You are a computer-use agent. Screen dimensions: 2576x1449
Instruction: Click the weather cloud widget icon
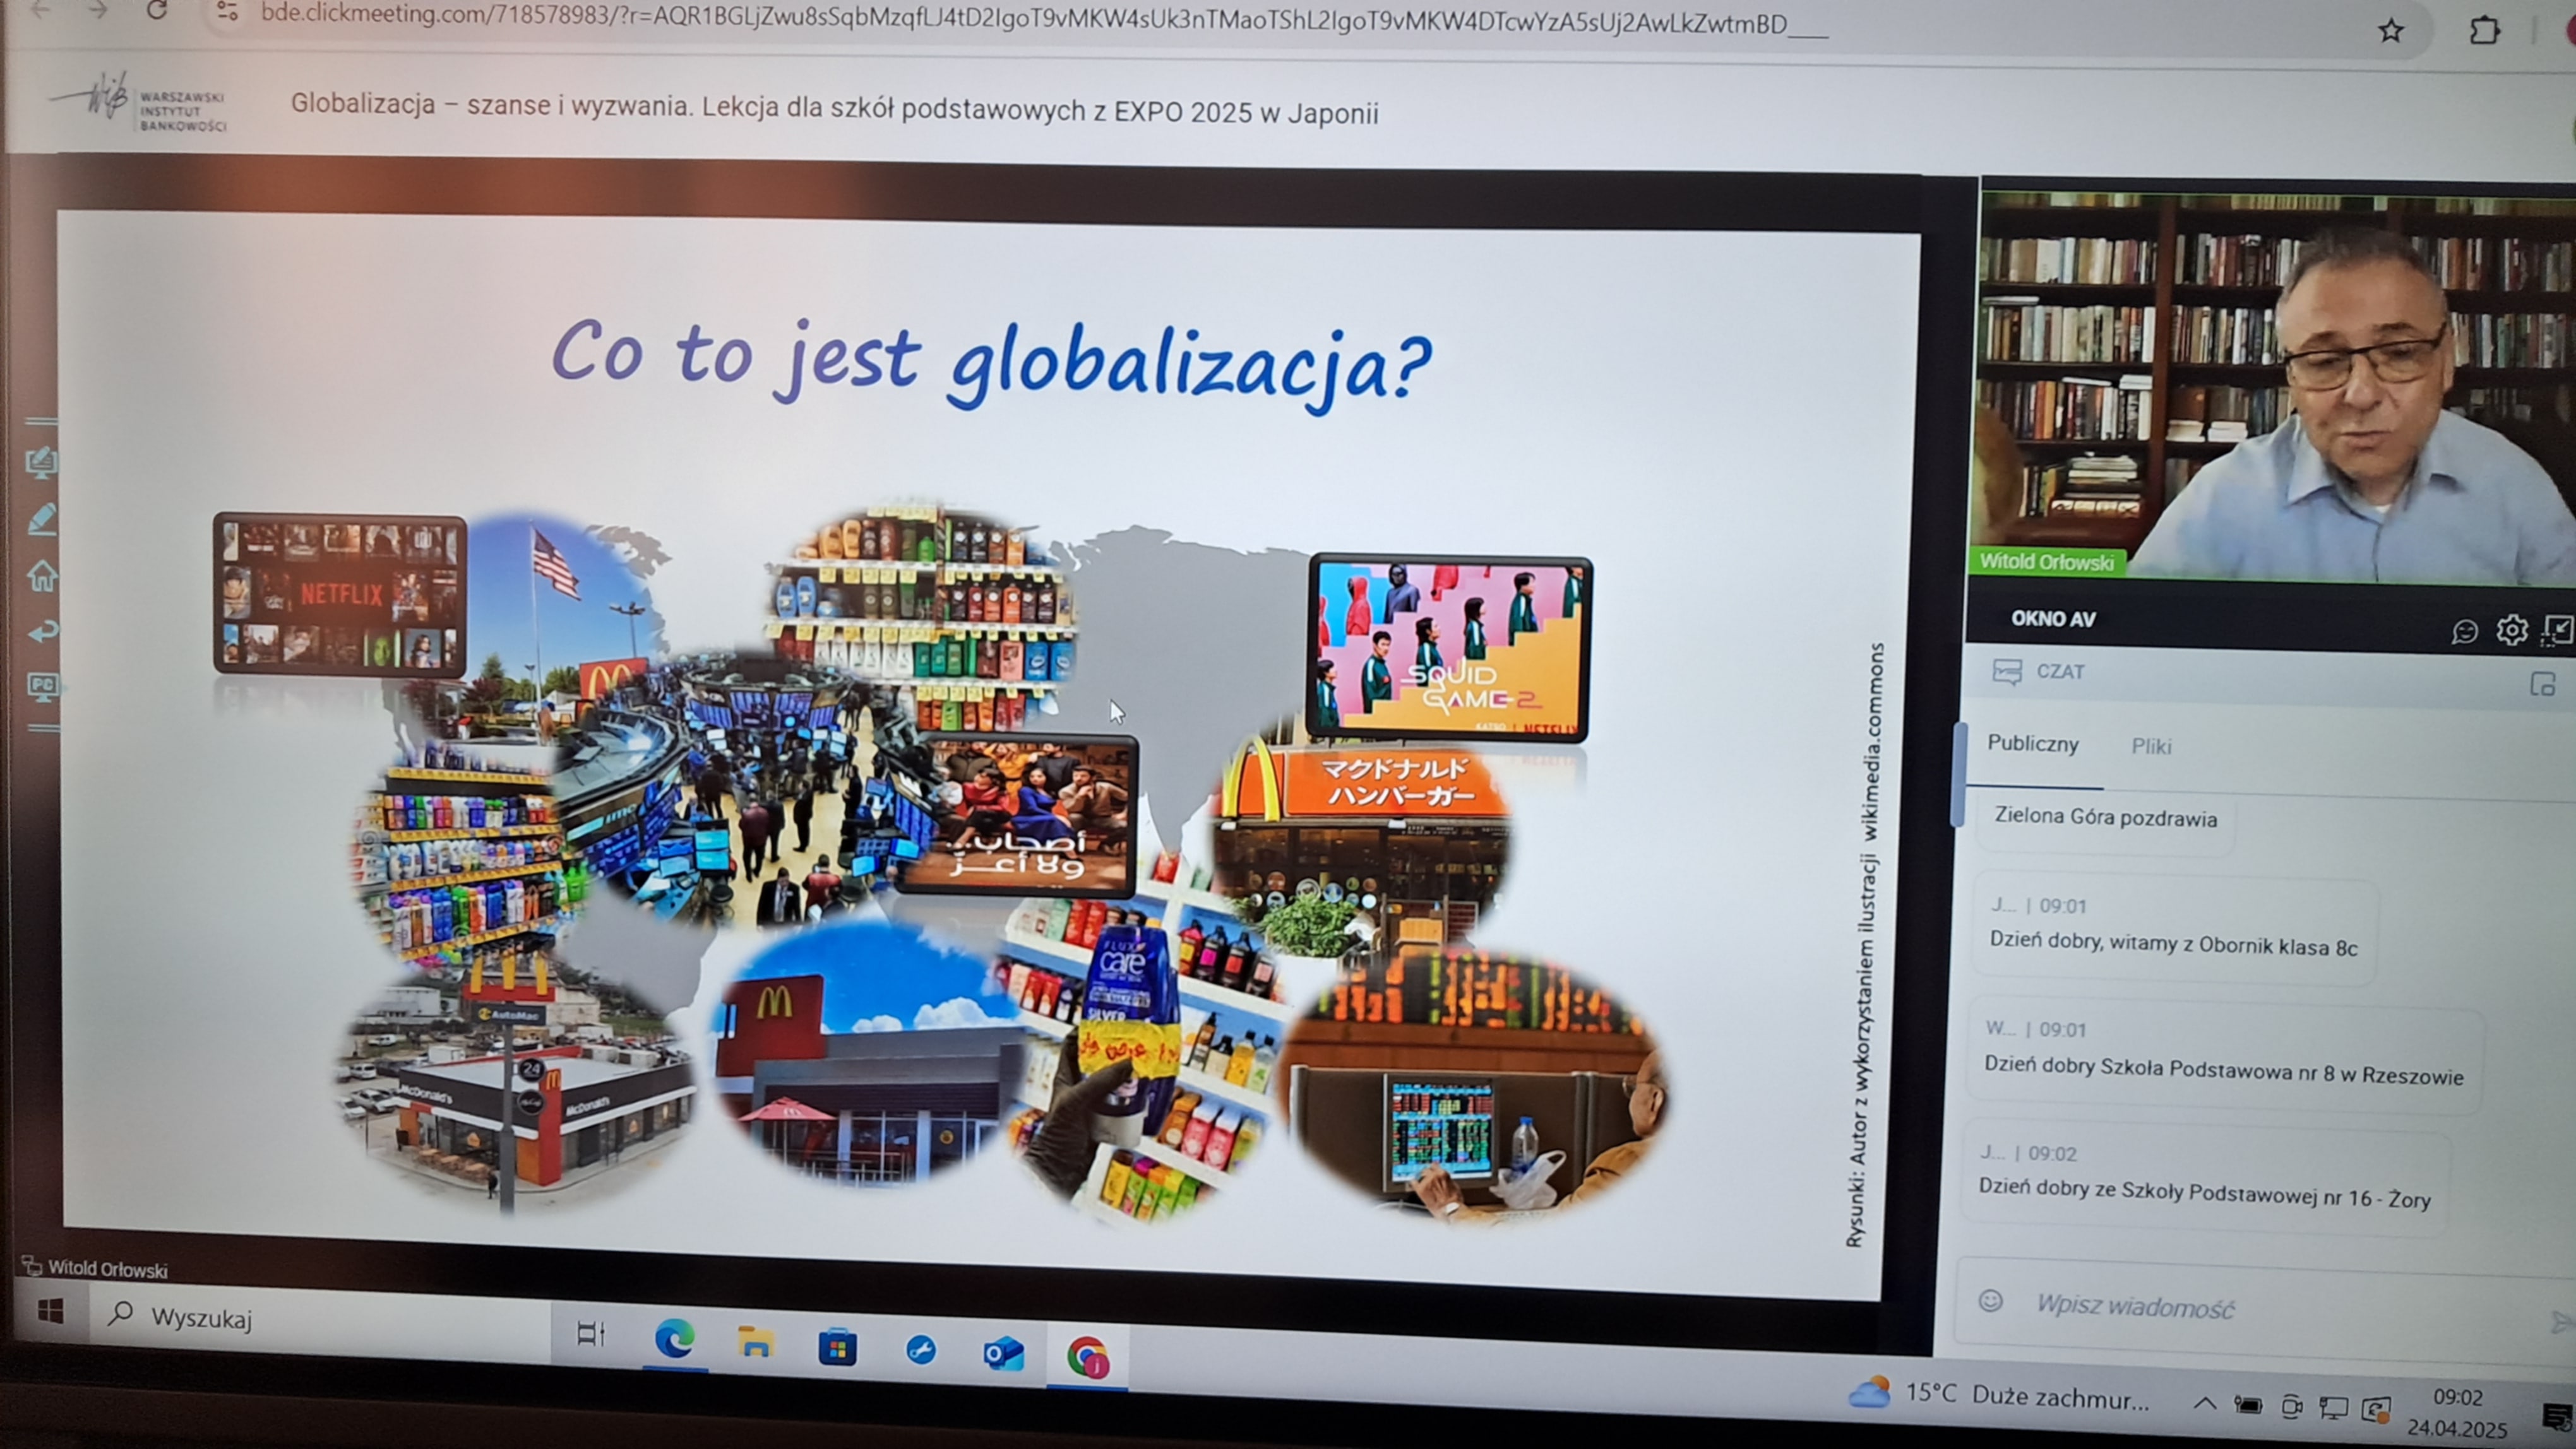(x=1869, y=1392)
